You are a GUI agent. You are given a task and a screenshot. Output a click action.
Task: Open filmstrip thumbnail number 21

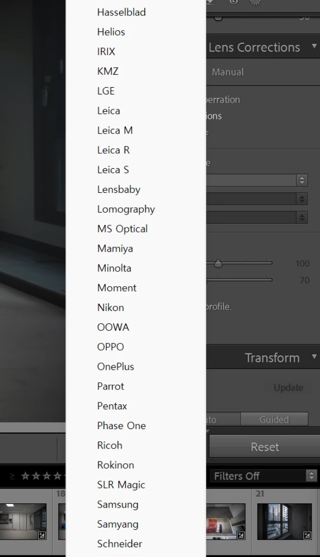284,521
